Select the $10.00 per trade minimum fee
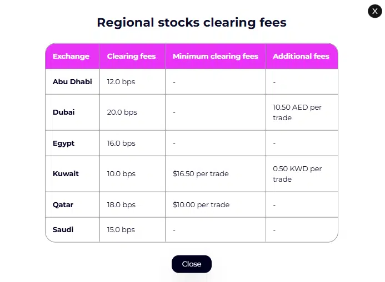 point(201,204)
